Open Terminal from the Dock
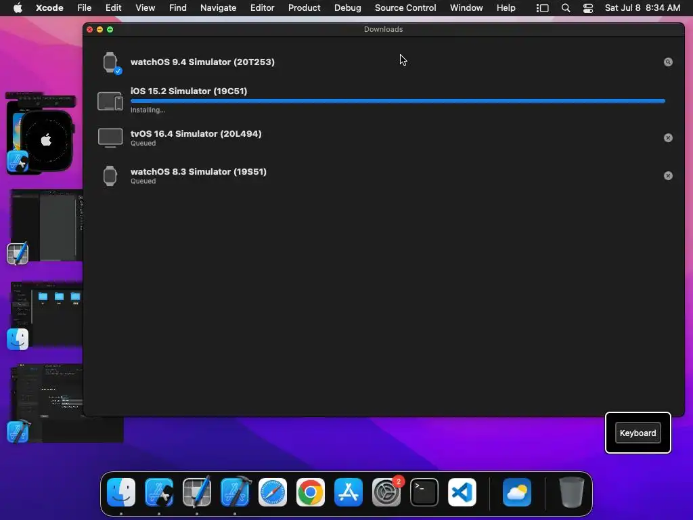This screenshot has width=693, height=520. click(424, 492)
